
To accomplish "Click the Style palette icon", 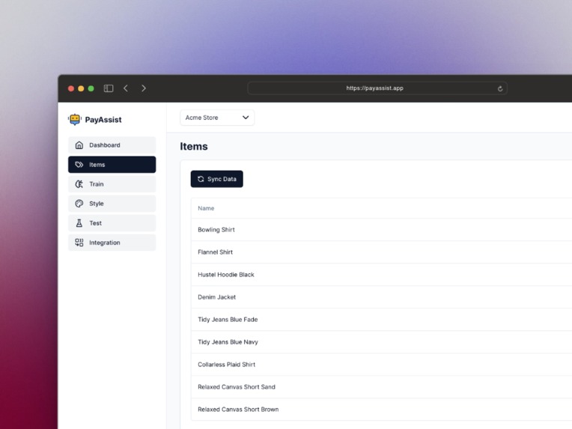I will (79, 204).
